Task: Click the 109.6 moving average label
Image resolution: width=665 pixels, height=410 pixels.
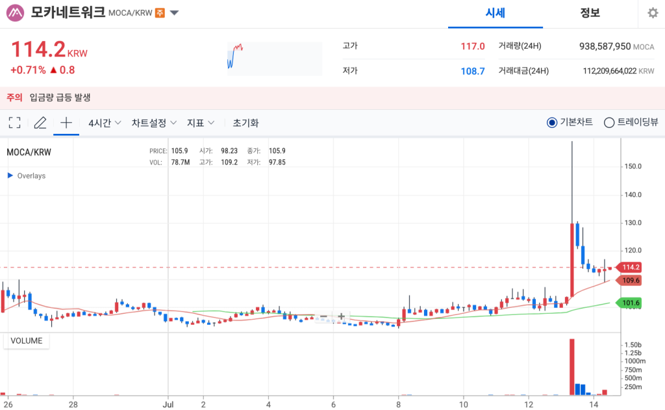Action: [630, 280]
